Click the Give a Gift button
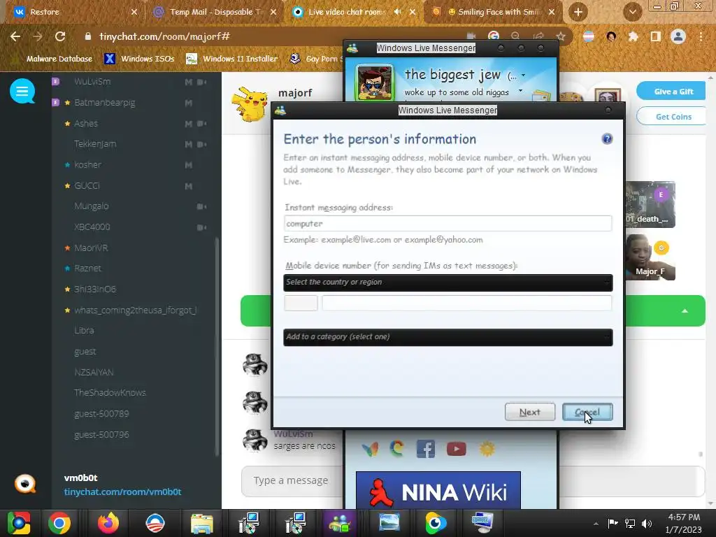The height and width of the screenshot is (537, 716). pos(671,92)
